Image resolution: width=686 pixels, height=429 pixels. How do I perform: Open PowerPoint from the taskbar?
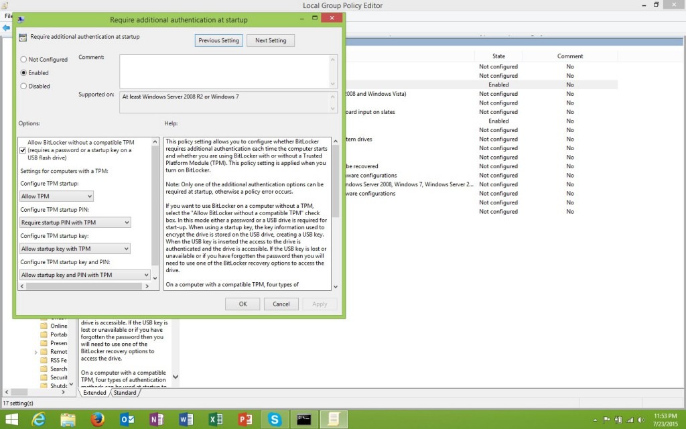pyautogui.click(x=245, y=418)
